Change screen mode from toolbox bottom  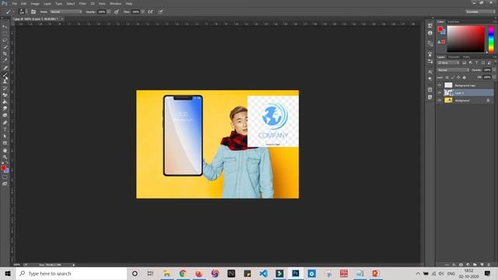click(5, 184)
